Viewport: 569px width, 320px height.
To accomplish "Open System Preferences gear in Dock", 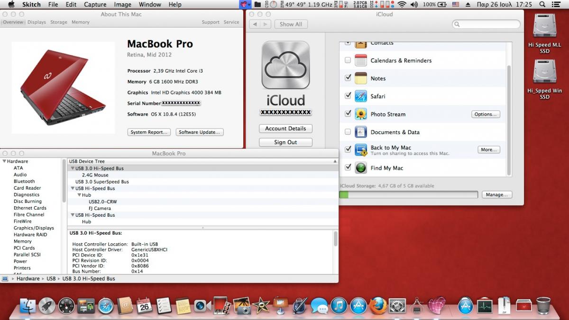I will (x=397, y=306).
